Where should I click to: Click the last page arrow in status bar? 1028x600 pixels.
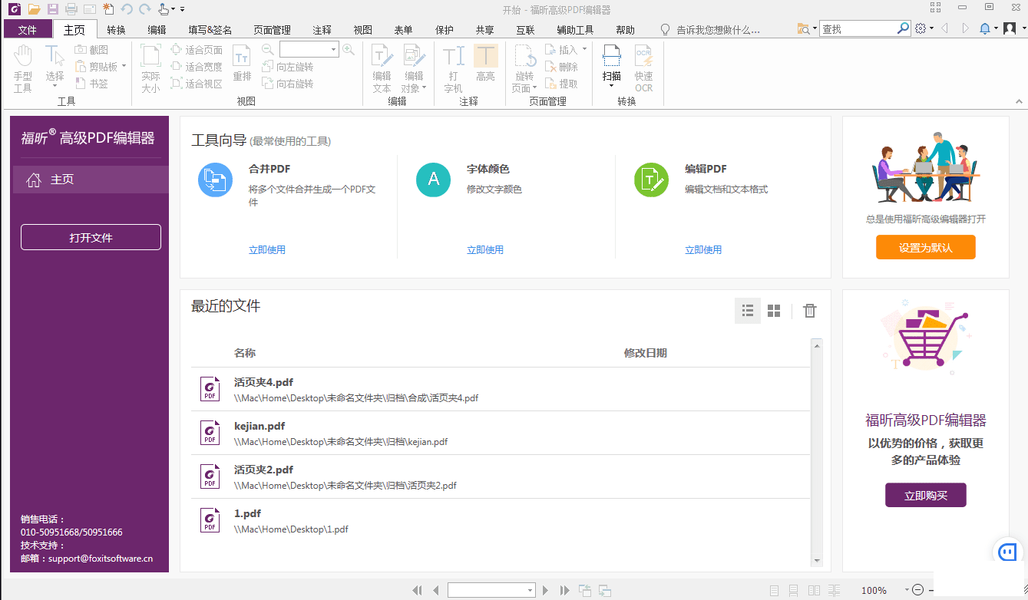(x=565, y=590)
